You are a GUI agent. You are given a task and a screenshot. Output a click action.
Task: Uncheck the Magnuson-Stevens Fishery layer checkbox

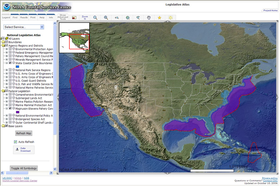10,108
